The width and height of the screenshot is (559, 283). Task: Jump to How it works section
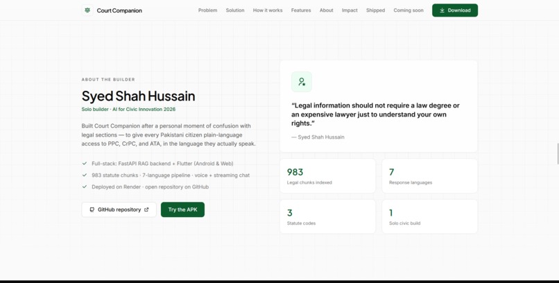268,10
